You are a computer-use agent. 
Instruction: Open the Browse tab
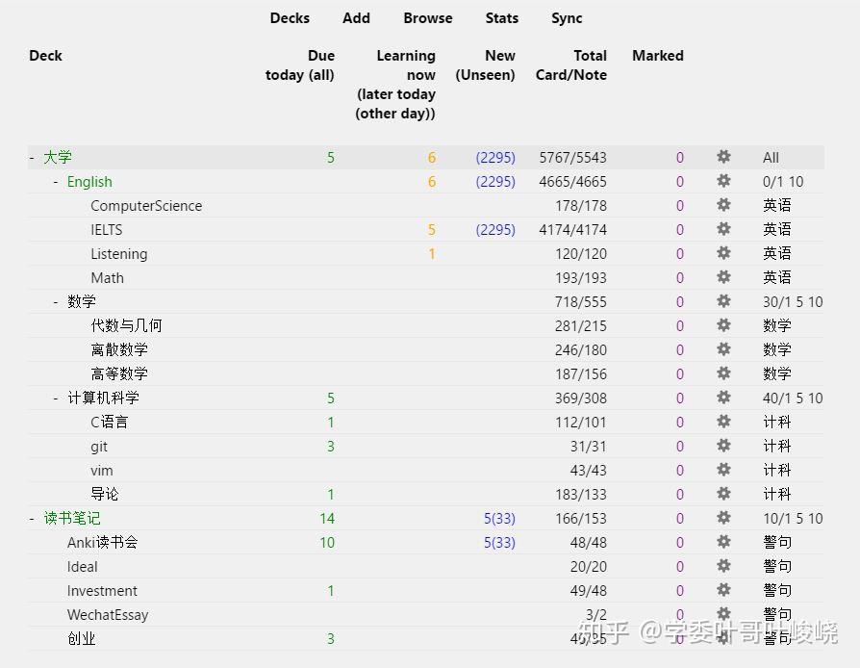[x=428, y=18]
